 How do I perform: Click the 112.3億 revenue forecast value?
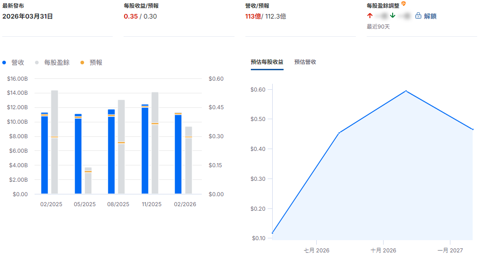click(x=275, y=16)
